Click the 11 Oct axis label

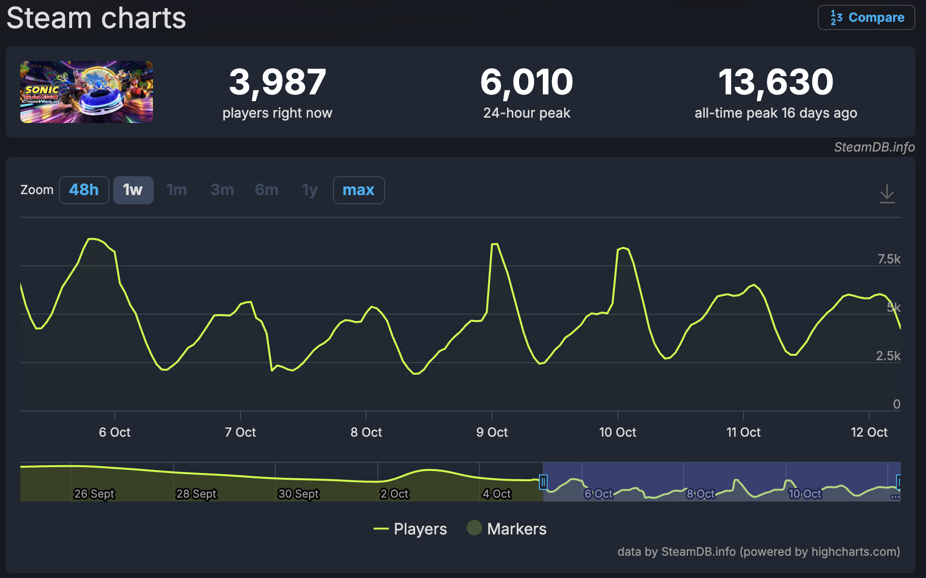744,432
